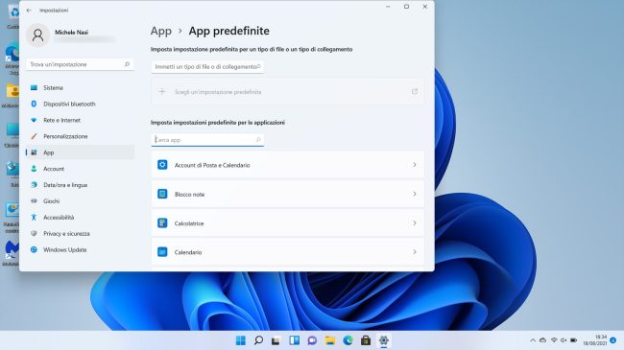This screenshot has width=624, height=350.
Task: Focus the file type or link input field
Action: [x=207, y=67]
